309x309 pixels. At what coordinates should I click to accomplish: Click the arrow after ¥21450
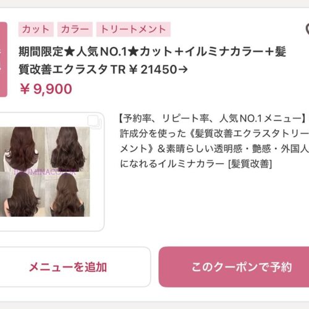tap(183, 69)
